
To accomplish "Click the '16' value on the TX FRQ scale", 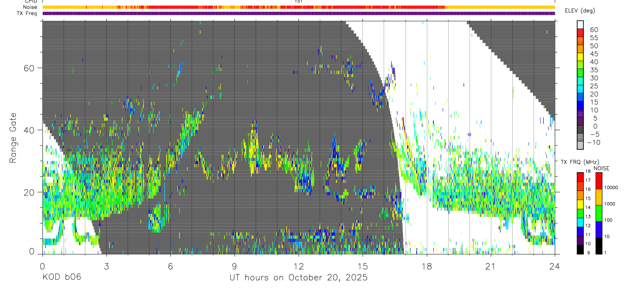I will point(588,189).
